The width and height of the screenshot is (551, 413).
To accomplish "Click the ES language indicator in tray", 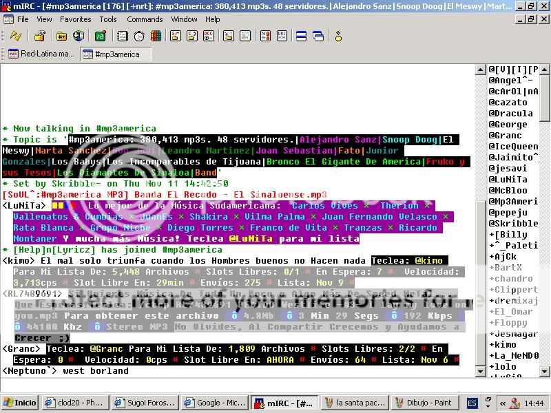I will tap(472, 403).
